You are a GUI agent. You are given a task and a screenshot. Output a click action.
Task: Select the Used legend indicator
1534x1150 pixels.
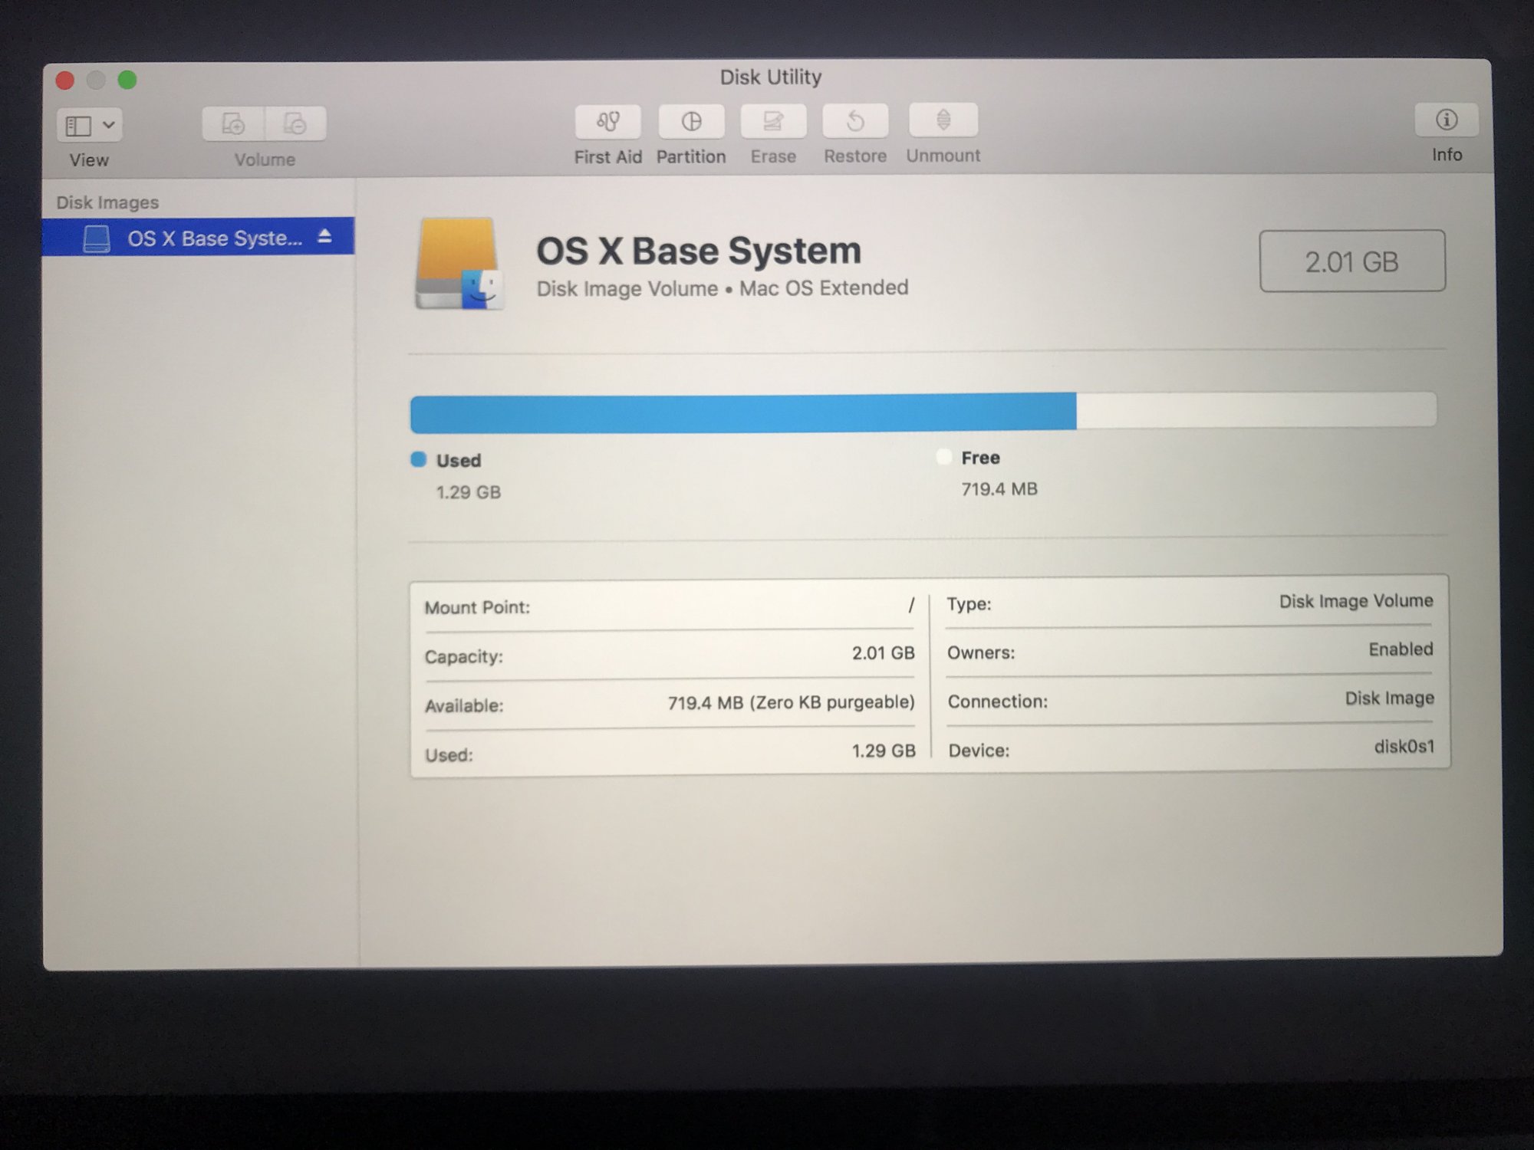point(419,459)
